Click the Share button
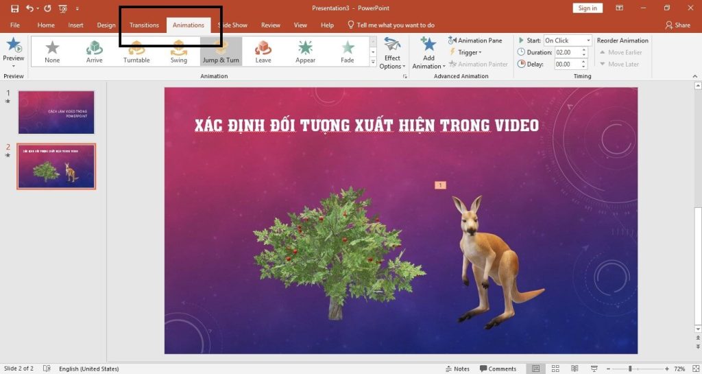The height and width of the screenshot is (374, 702). 678,25
